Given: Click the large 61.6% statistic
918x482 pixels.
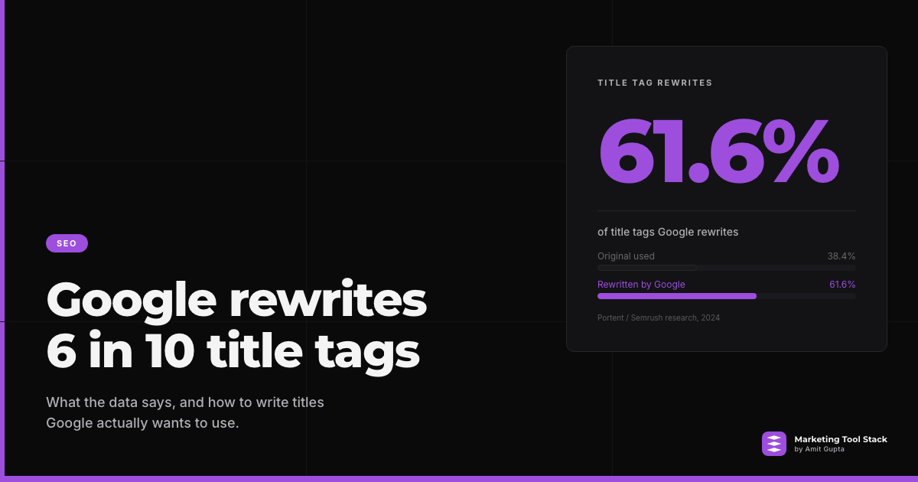Looking at the screenshot, I should [x=718, y=152].
